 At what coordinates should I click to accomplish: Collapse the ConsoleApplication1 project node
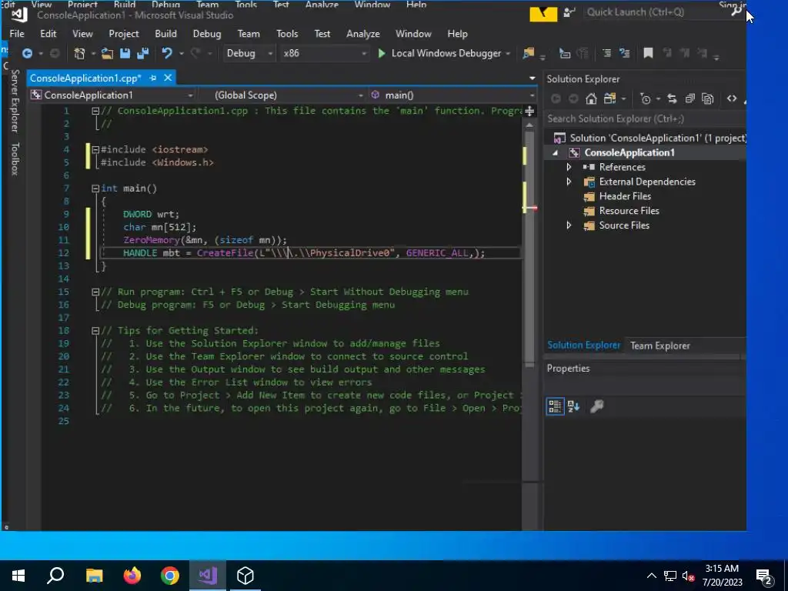click(556, 152)
